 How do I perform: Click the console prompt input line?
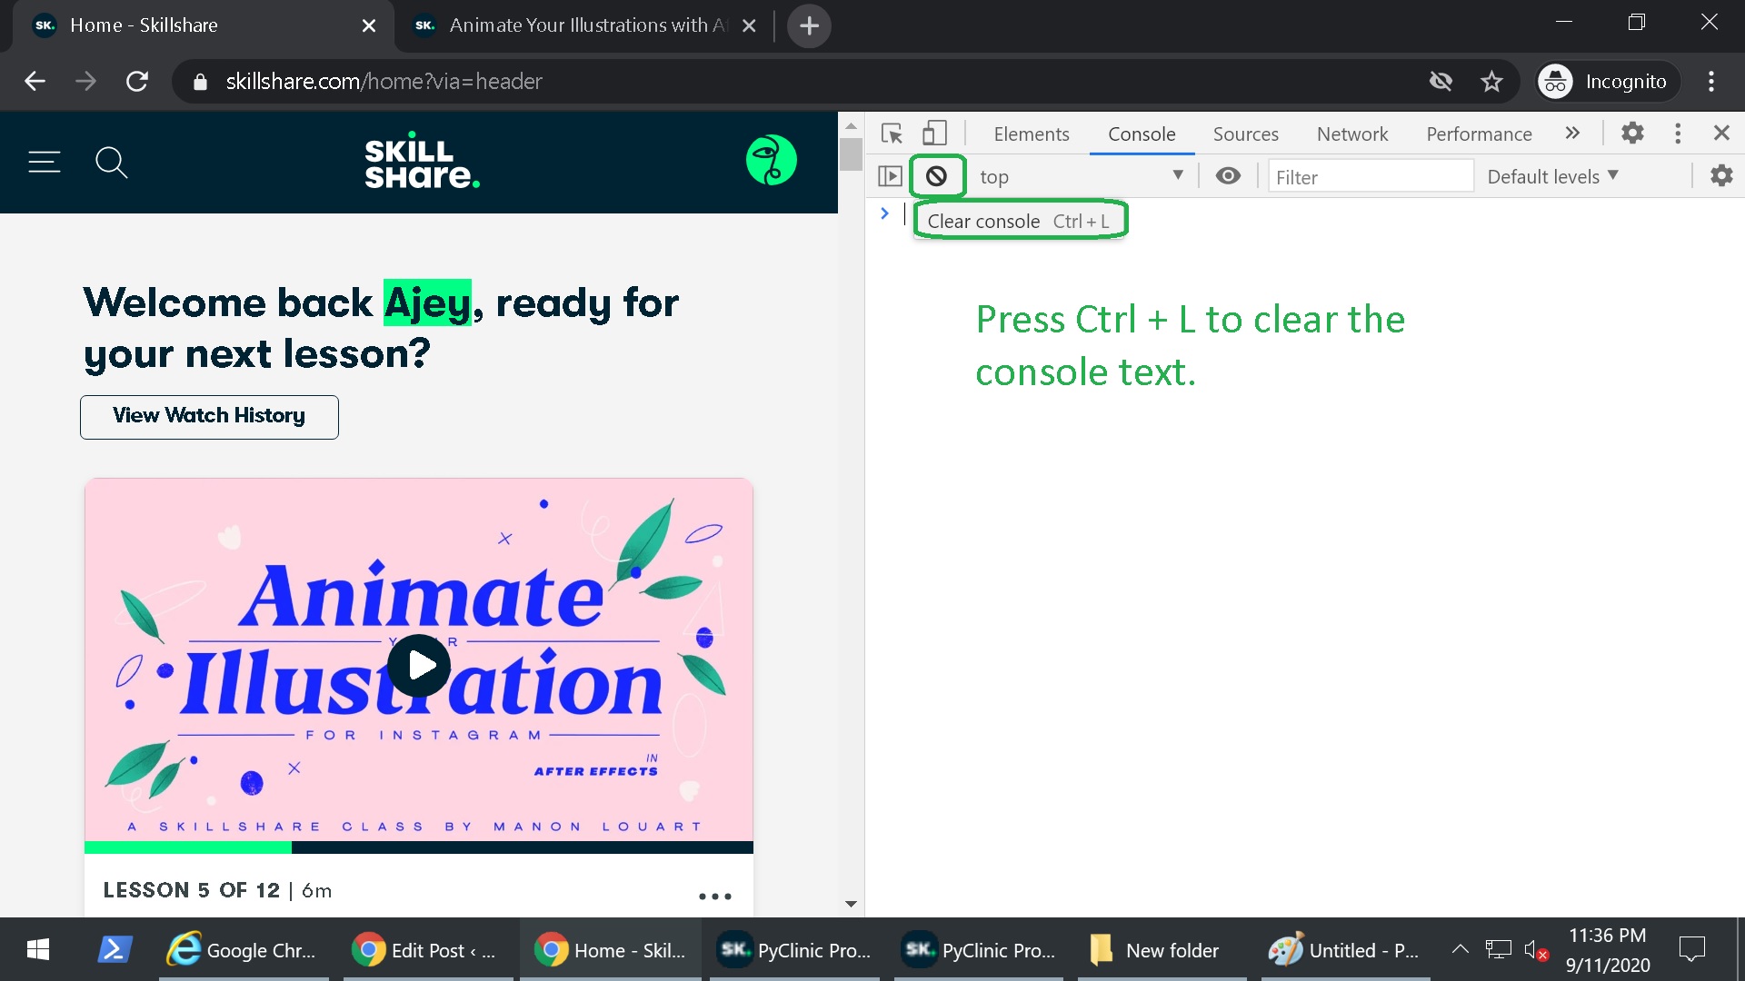point(1305,214)
